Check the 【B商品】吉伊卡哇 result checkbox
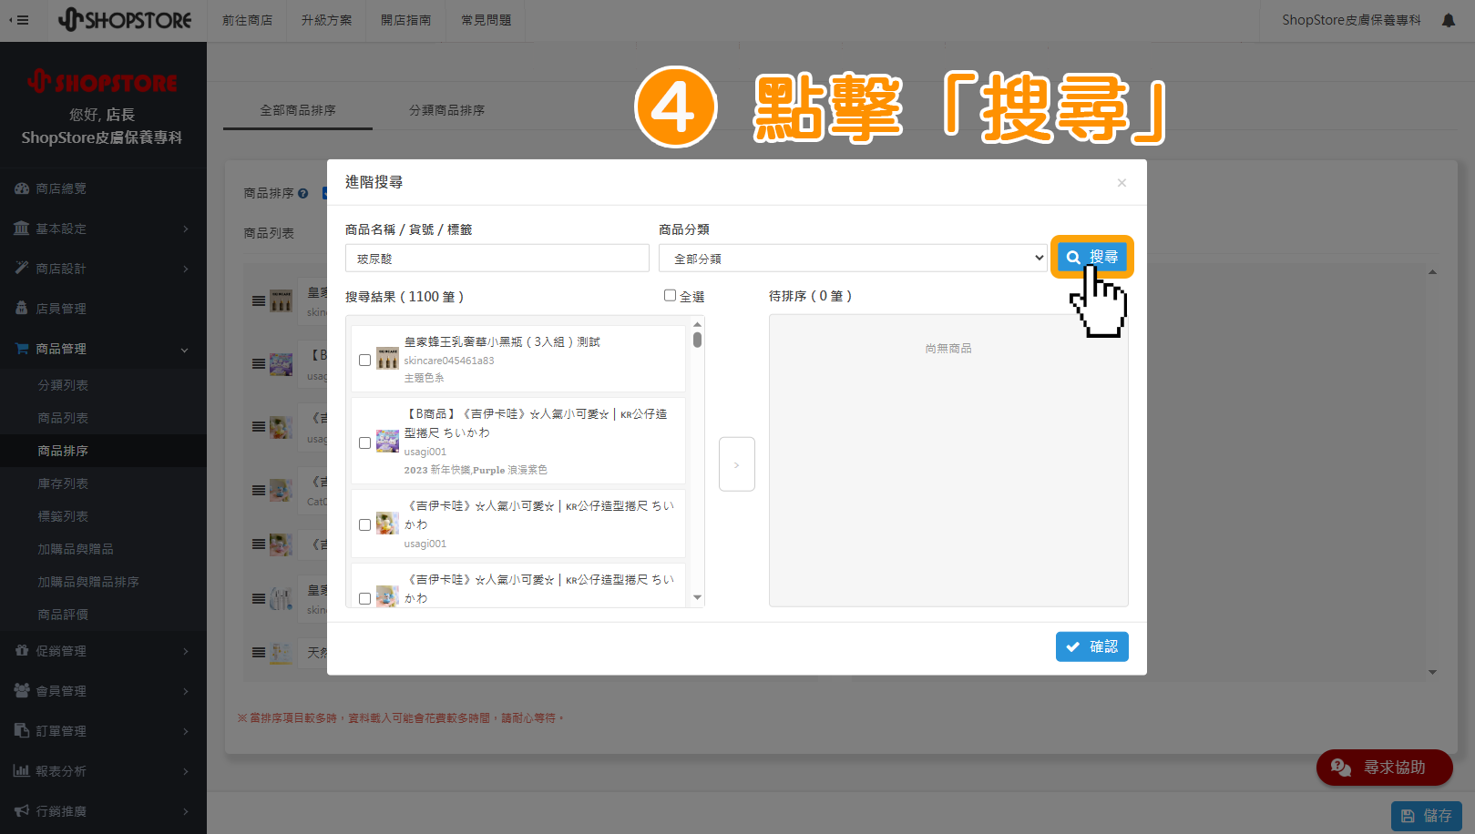This screenshot has width=1475, height=834. (x=365, y=442)
